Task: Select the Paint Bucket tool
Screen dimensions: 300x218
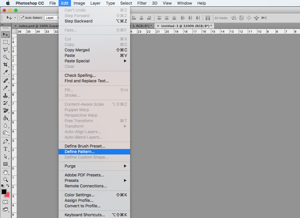Action: point(5,118)
